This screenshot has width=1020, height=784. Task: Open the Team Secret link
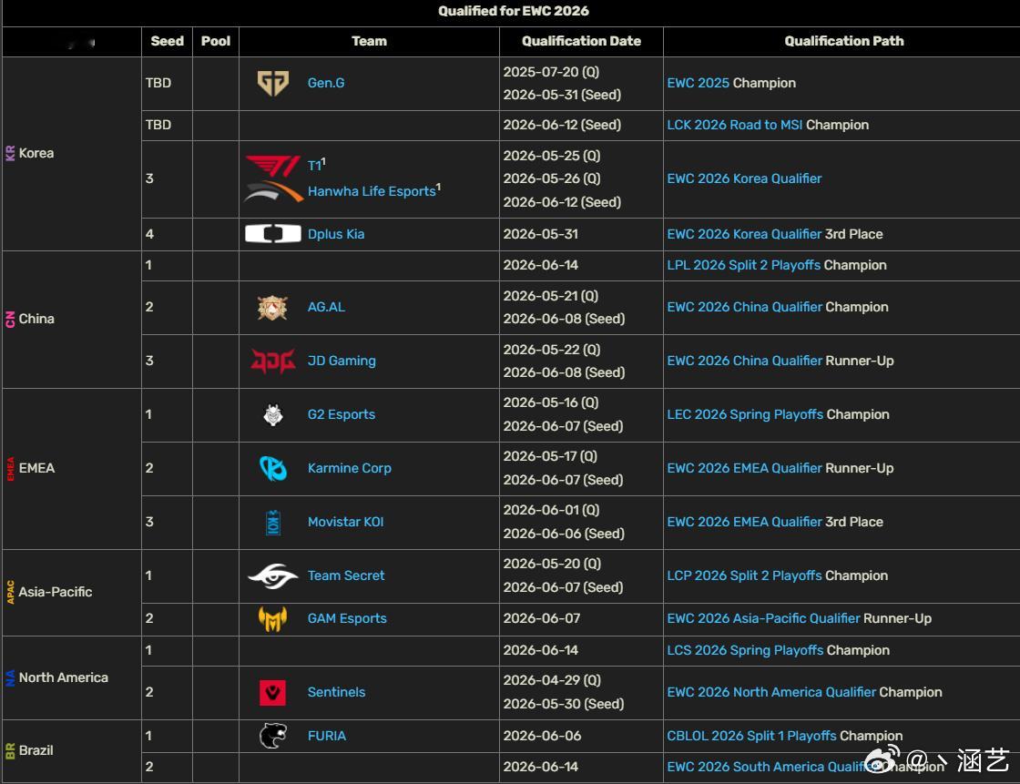pyautogui.click(x=346, y=575)
